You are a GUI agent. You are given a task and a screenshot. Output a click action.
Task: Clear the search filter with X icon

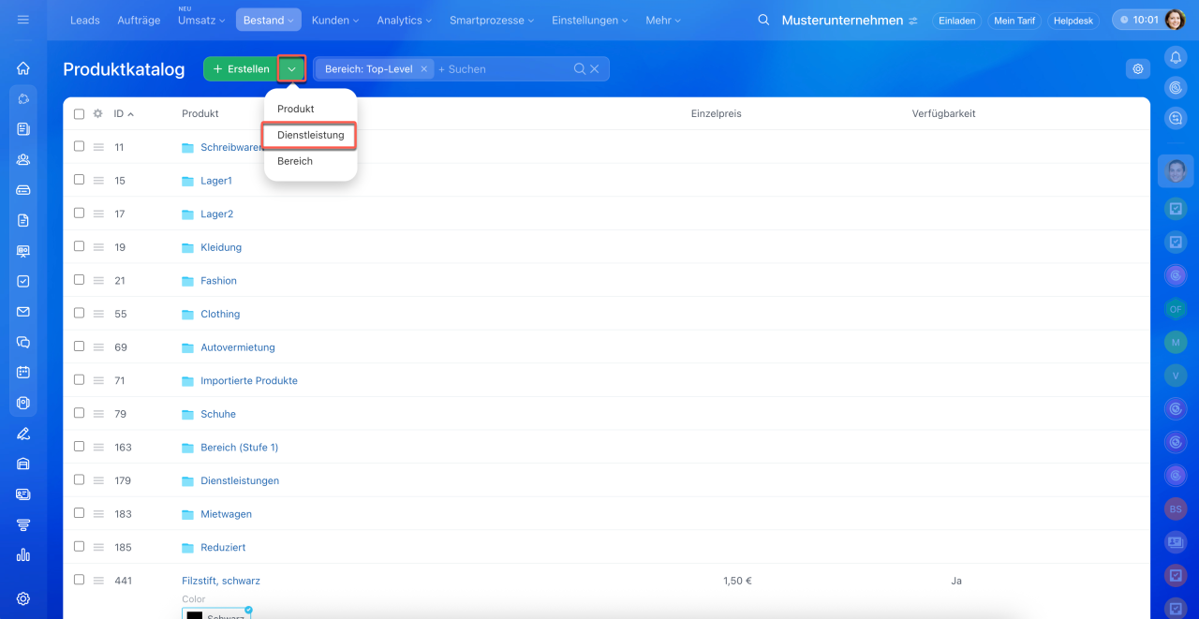point(594,69)
